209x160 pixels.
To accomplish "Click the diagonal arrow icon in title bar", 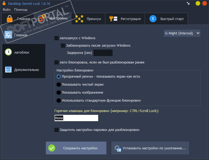I will pos(188,3).
